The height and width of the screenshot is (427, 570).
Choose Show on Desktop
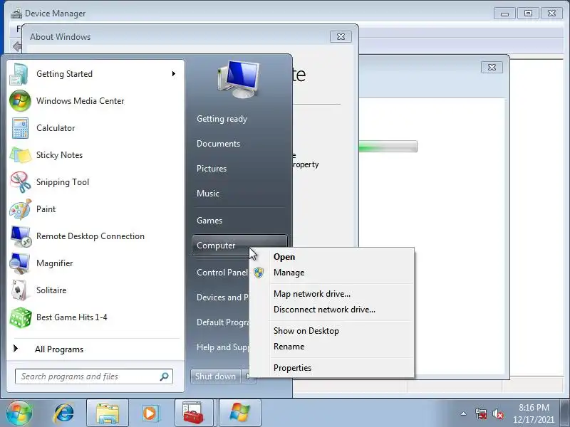point(306,331)
